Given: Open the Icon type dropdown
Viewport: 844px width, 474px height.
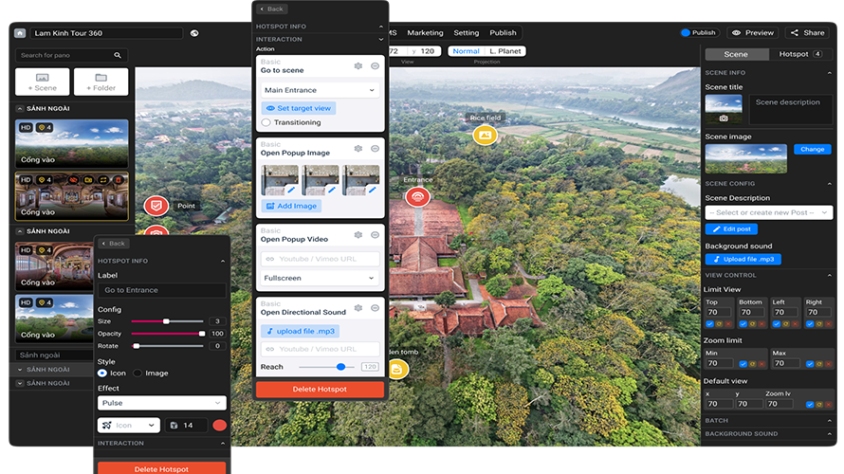Looking at the screenshot, I should tap(129, 425).
